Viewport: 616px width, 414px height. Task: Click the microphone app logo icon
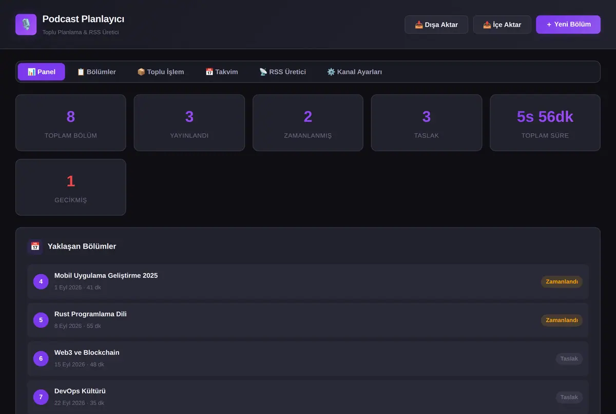26,24
